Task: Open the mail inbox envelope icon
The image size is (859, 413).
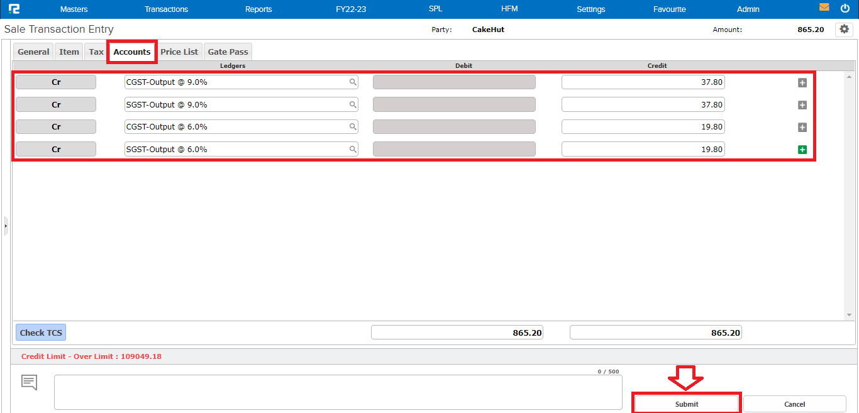Action: pyautogui.click(x=825, y=8)
